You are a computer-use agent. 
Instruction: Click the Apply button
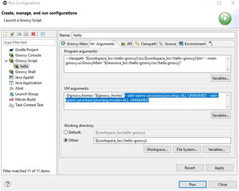coord(219,168)
